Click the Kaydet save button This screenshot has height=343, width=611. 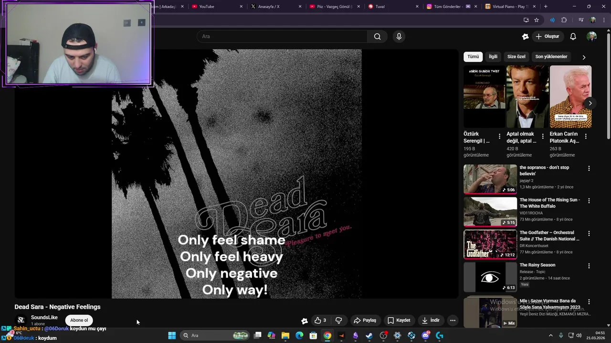tap(399, 320)
